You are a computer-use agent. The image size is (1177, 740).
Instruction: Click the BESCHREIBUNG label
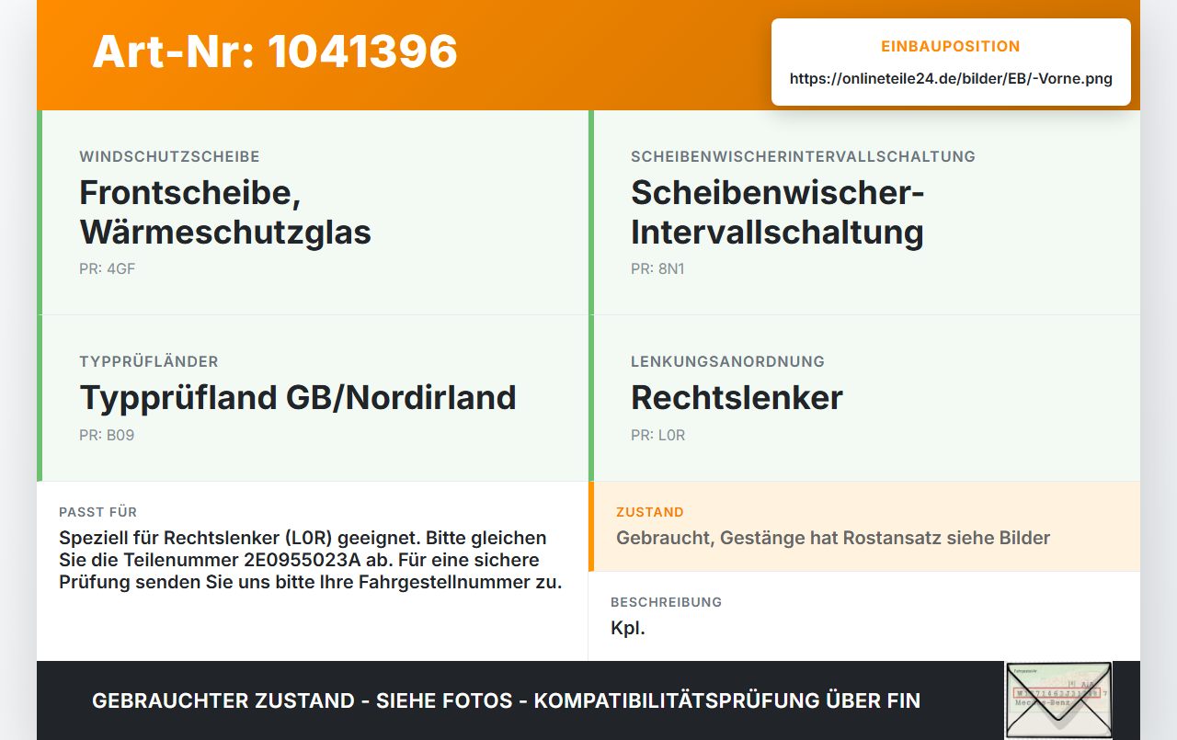pos(667,602)
